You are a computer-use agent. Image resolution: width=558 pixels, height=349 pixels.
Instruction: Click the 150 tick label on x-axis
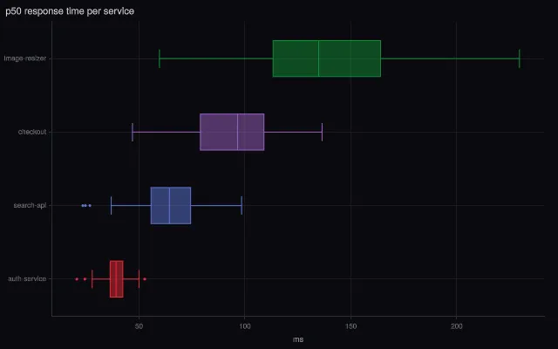point(350,326)
